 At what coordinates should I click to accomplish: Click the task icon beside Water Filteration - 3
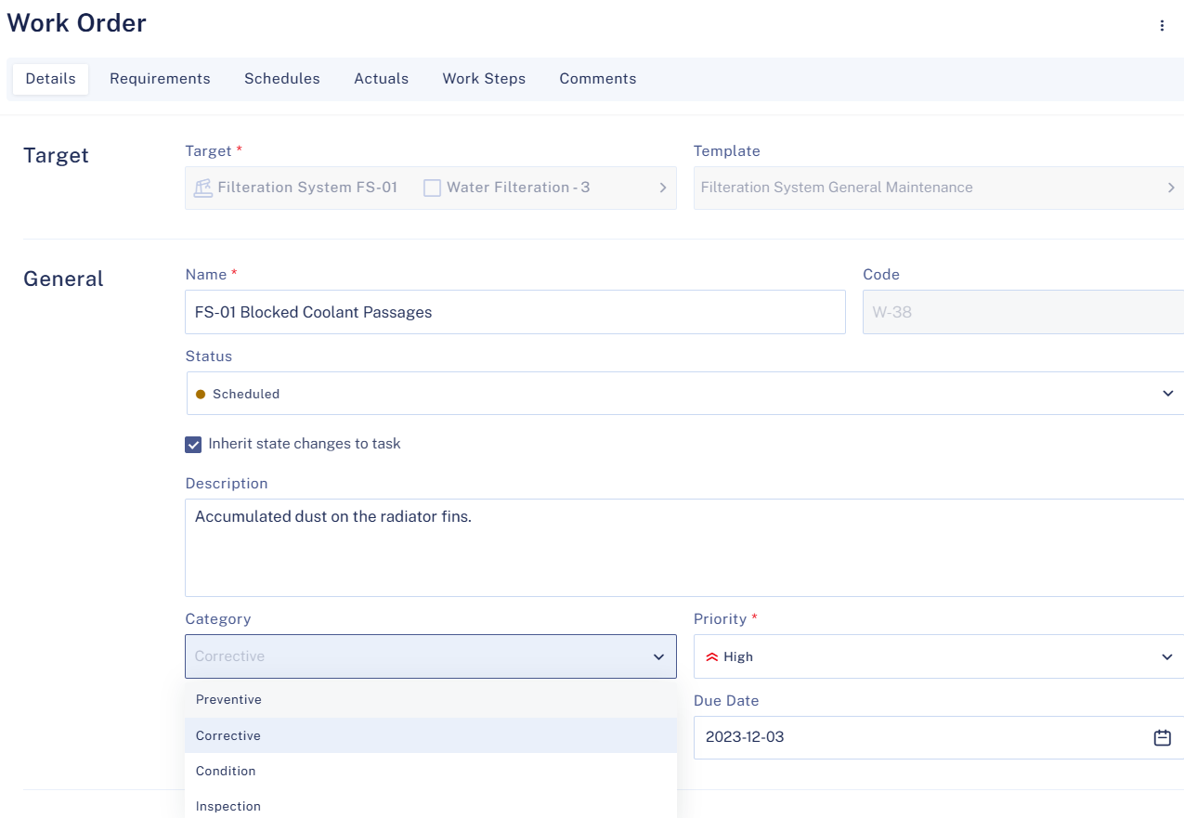coord(432,187)
